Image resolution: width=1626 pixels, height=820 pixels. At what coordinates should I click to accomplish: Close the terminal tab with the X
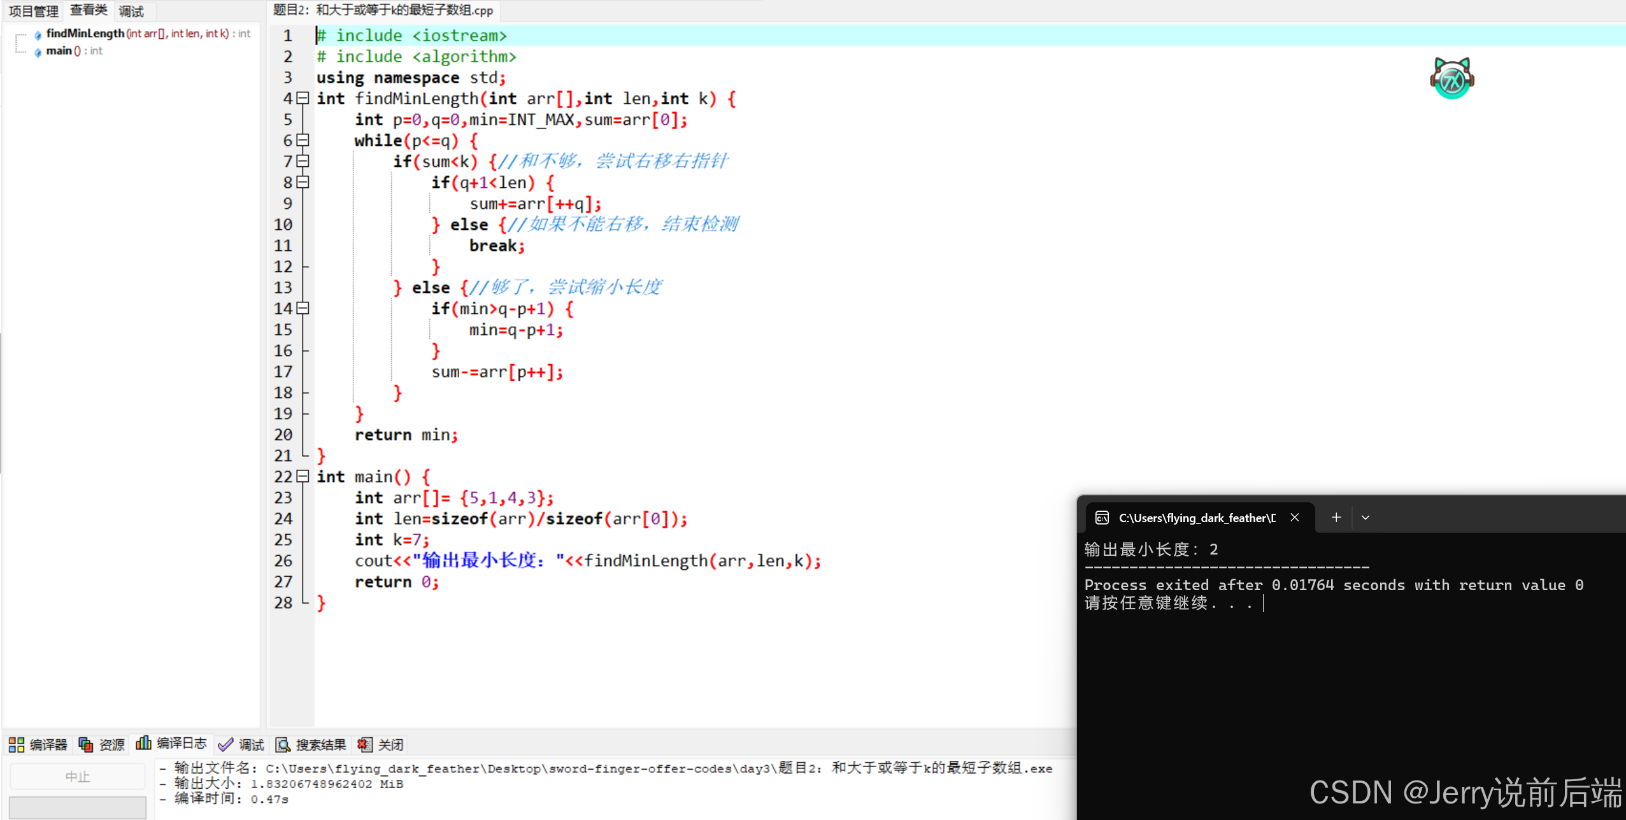[1294, 518]
